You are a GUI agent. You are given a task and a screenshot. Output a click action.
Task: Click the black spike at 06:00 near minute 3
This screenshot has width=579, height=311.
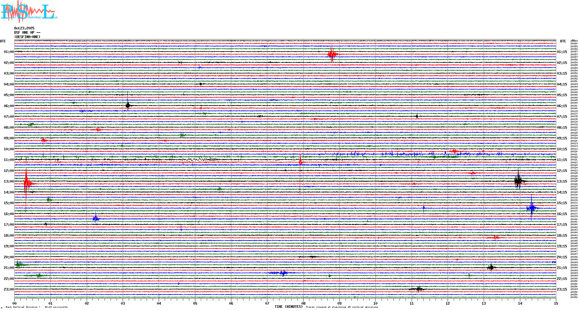click(x=128, y=105)
